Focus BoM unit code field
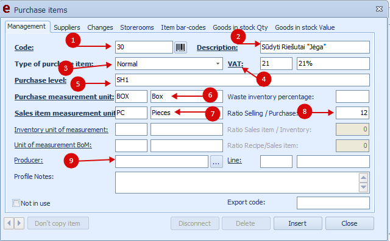The width and height of the screenshot is (390, 241). 131,145
